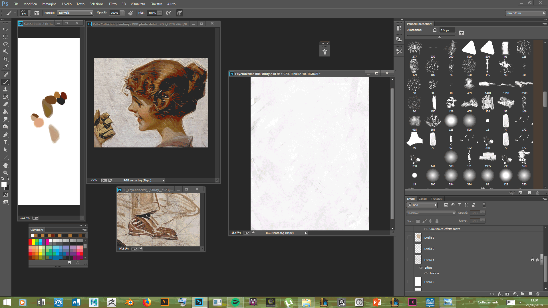
Task: Click filter by type layers icon
Action: tap(460, 205)
